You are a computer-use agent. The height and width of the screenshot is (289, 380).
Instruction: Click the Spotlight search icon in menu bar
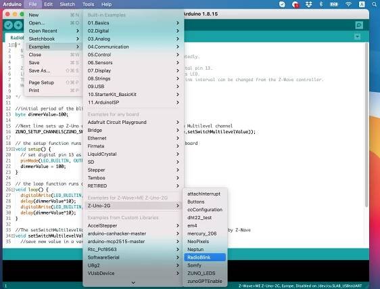pos(374,4)
